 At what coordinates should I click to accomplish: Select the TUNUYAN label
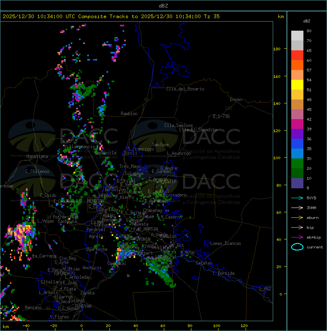(x=83, y=306)
